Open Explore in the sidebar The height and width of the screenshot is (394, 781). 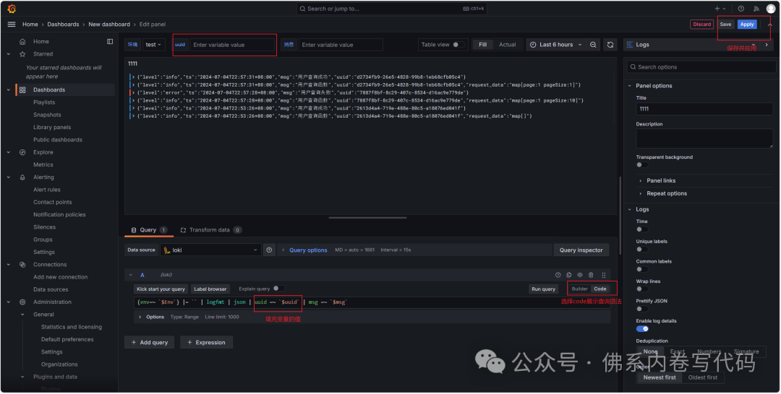[43, 152]
